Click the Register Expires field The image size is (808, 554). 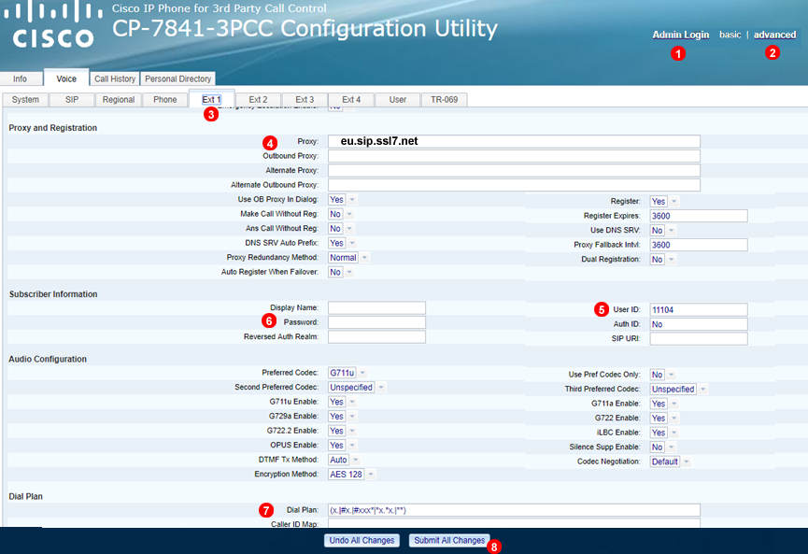coord(698,216)
